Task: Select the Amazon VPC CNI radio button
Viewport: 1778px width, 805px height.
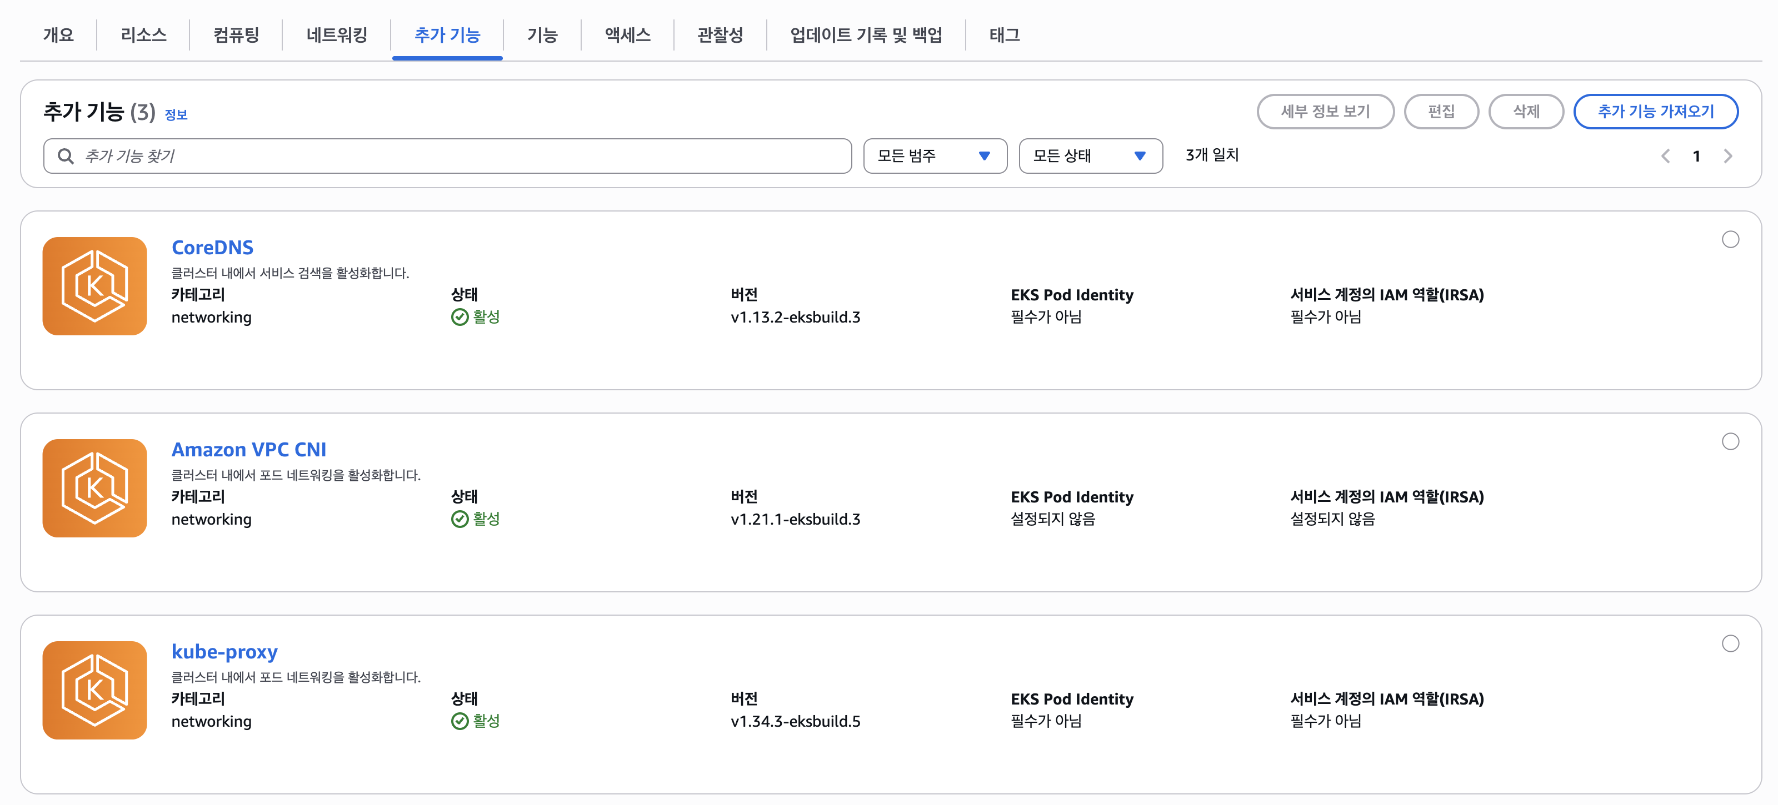Action: pos(1730,441)
